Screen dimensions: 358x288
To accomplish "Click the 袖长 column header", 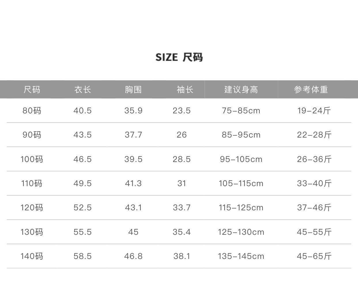I will pyautogui.click(x=185, y=89).
